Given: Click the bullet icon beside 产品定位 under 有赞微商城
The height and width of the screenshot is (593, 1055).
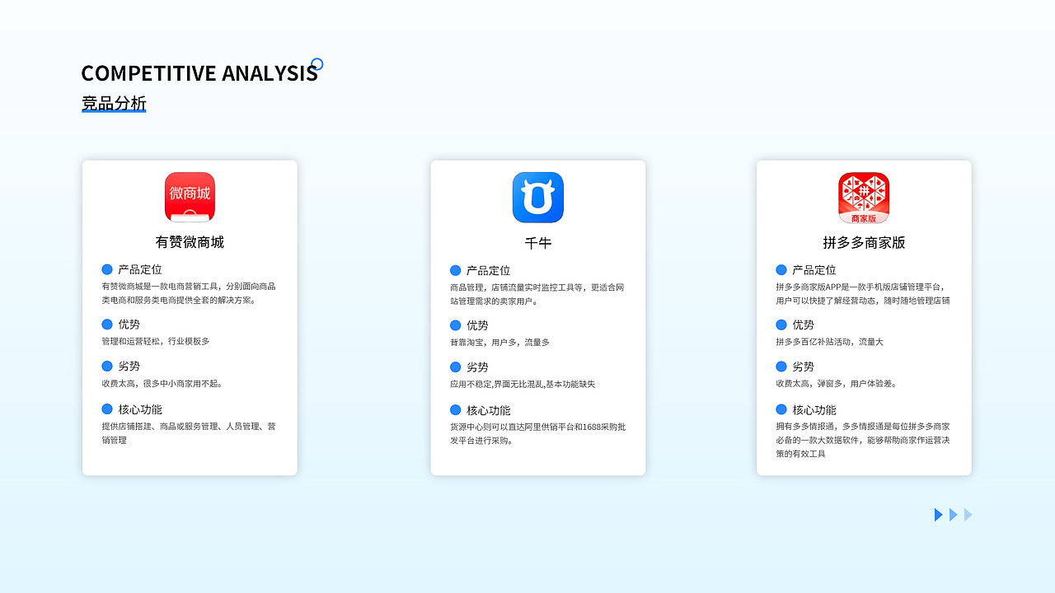Looking at the screenshot, I should pyautogui.click(x=107, y=268).
